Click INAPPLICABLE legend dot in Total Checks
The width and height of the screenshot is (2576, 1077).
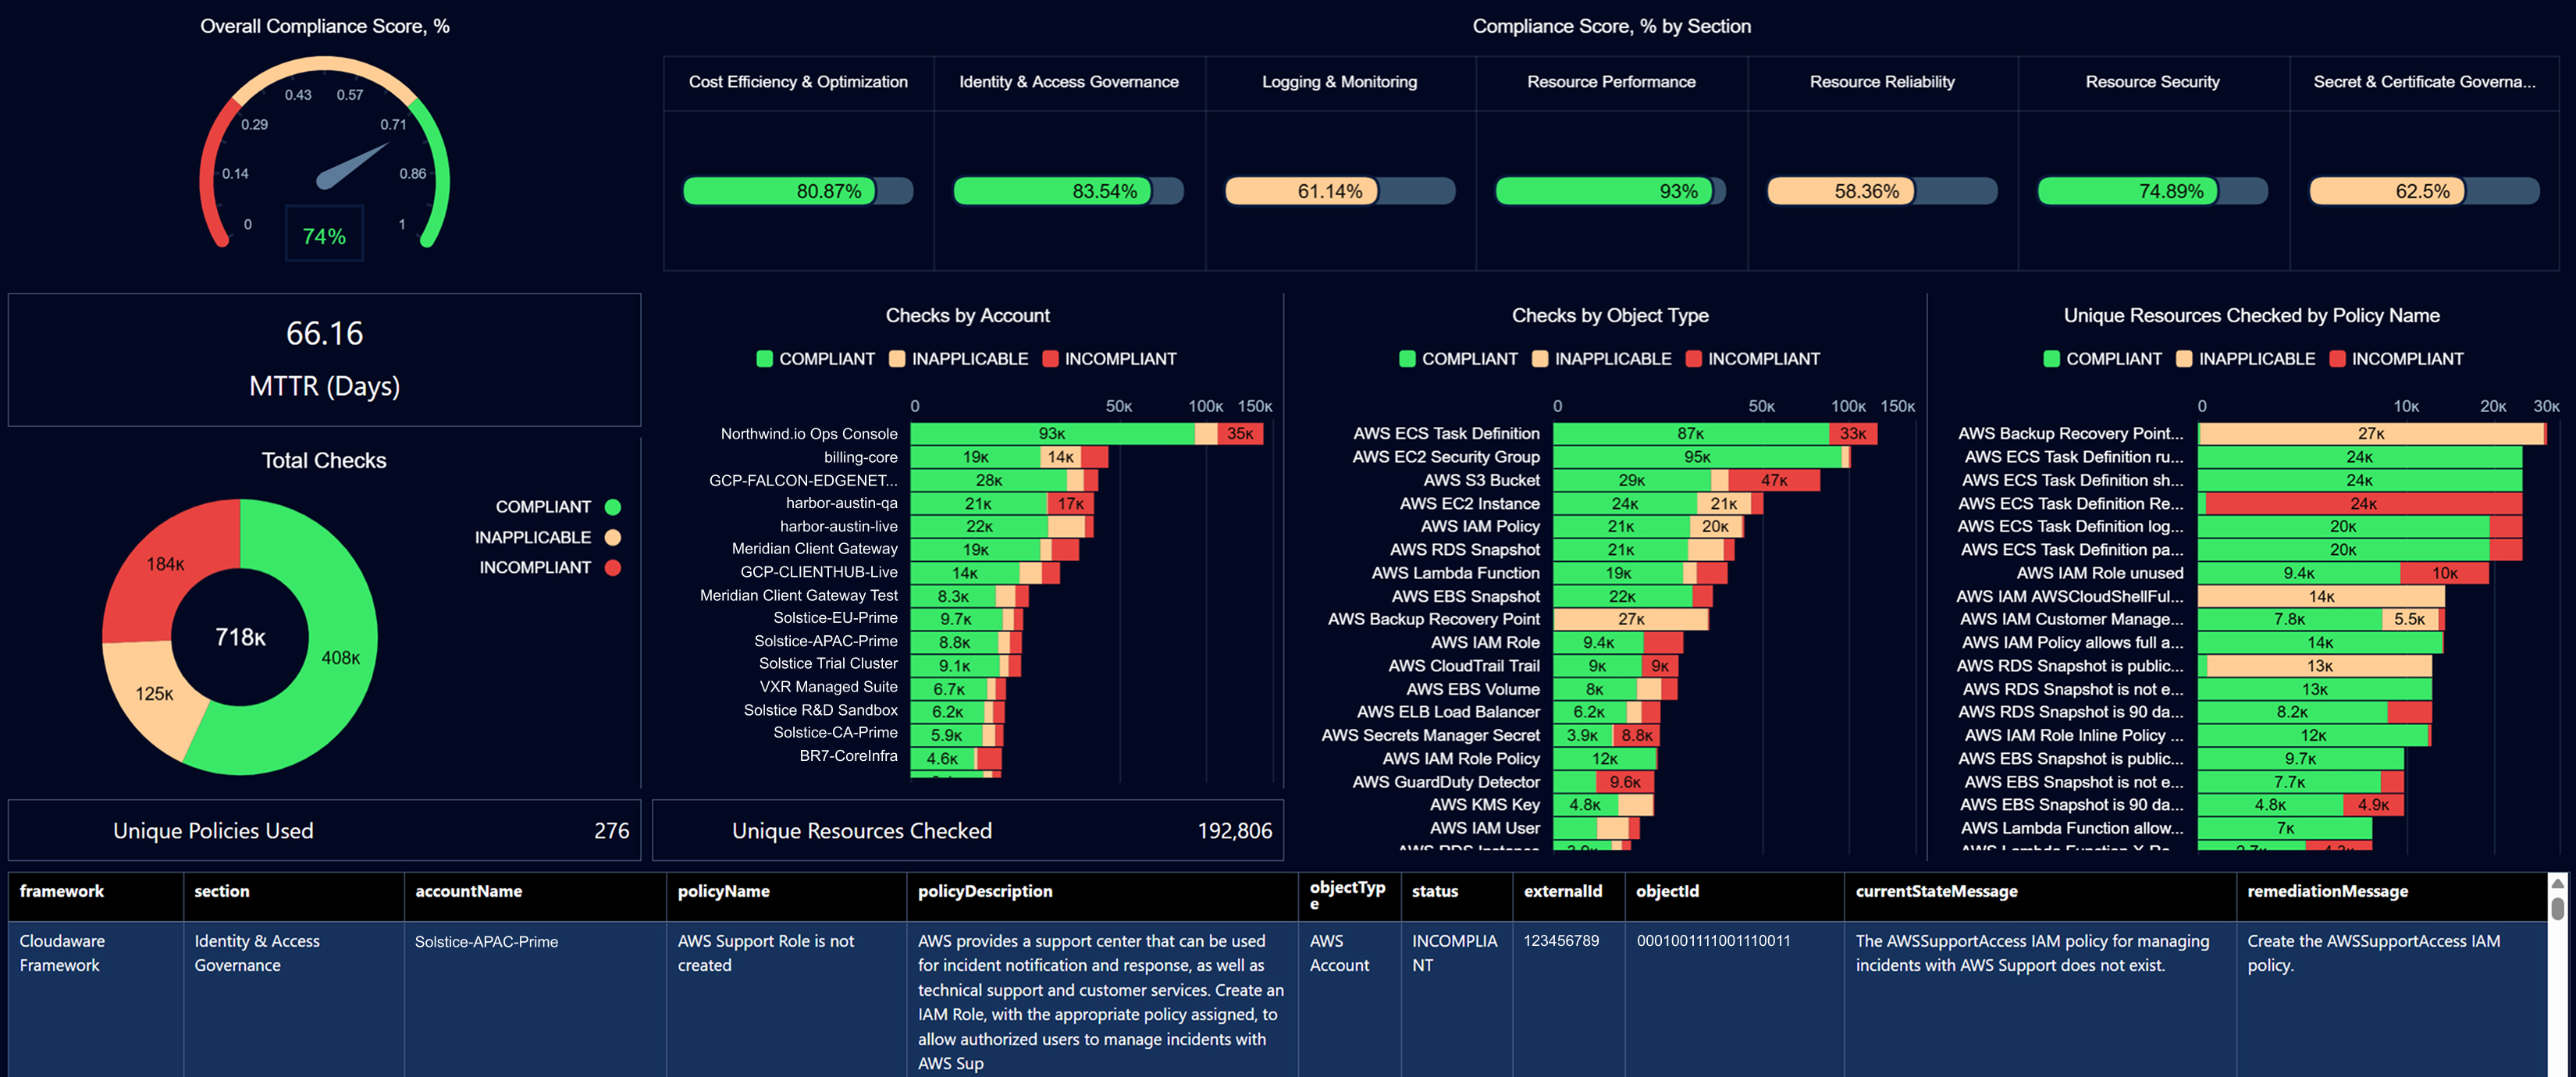pyautogui.click(x=613, y=538)
